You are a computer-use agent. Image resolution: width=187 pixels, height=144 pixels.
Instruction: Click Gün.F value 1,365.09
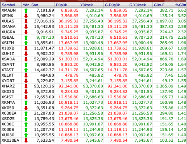click(x=164, y=86)
